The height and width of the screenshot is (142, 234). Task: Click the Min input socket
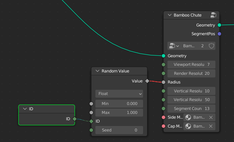[91, 104]
